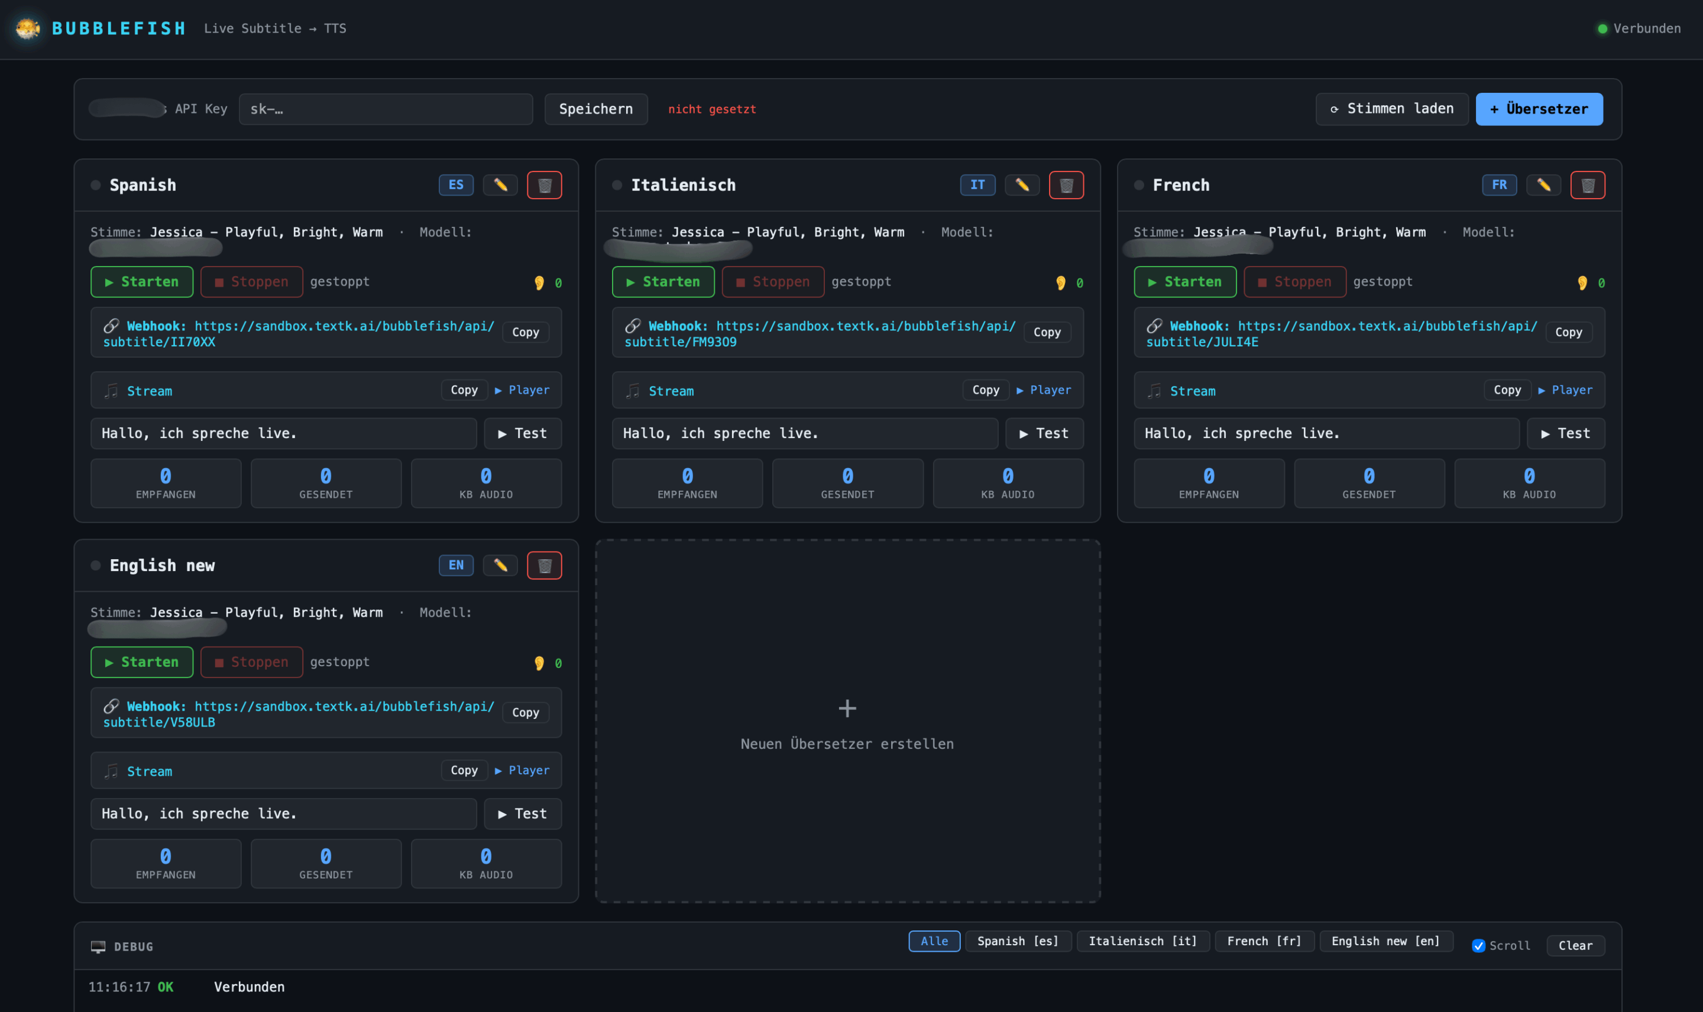1703x1012 pixels.
Task: Open the French webhook URL subtitle/JULI4E
Action: (1342, 334)
